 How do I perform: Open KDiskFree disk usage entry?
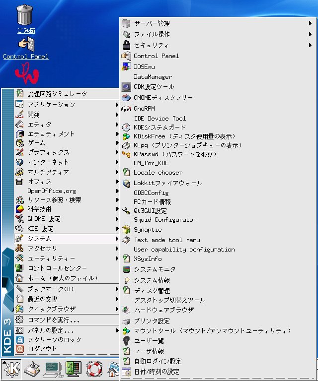(x=218, y=136)
